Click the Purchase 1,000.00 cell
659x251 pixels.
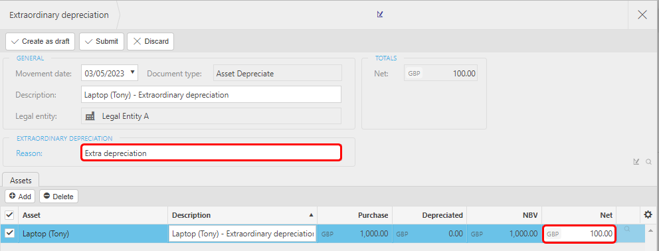[355, 233]
